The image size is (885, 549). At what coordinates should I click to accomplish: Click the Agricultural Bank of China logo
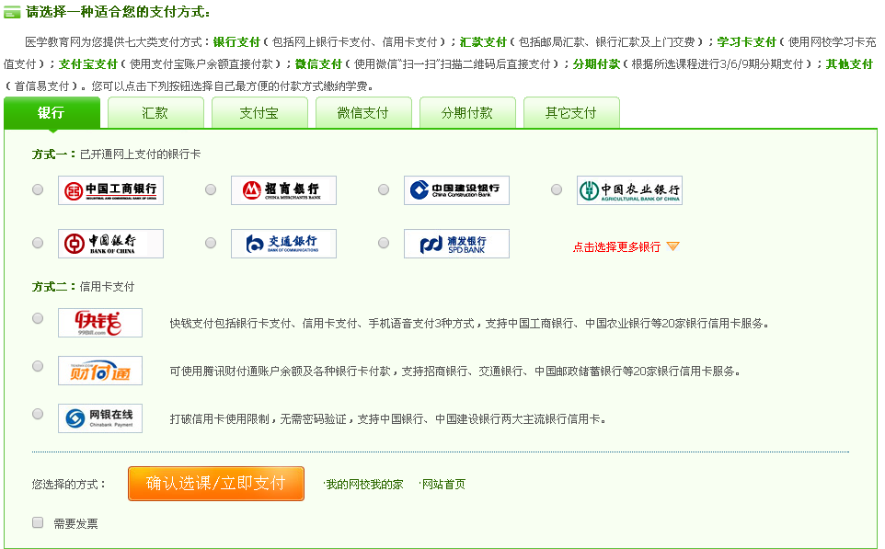[629, 190]
